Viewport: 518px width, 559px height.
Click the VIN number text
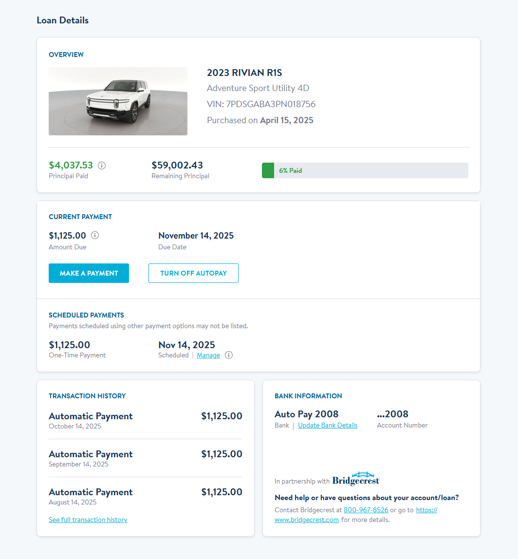tap(261, 104)
